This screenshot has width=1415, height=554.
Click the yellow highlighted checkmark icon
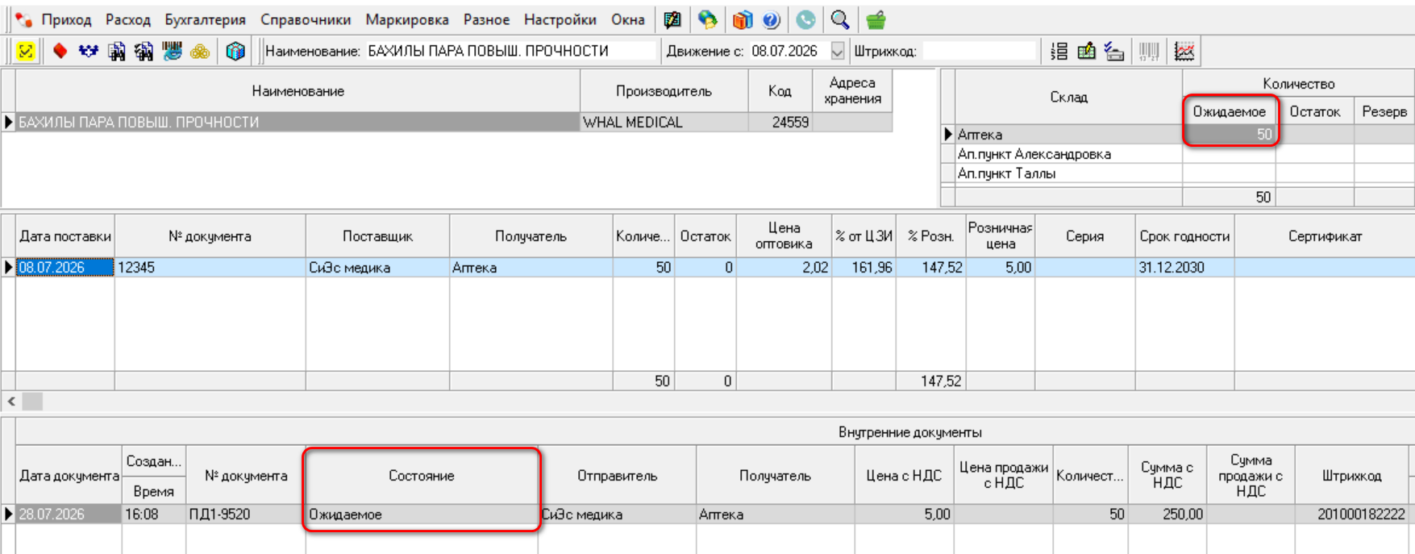pos(26,52)
